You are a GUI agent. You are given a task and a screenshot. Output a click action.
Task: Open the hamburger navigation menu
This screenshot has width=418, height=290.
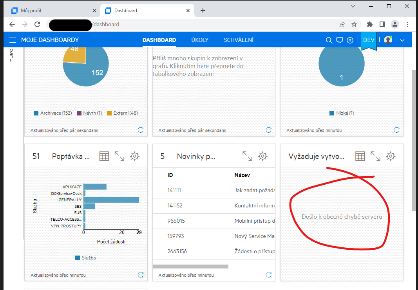coord(13,39)
